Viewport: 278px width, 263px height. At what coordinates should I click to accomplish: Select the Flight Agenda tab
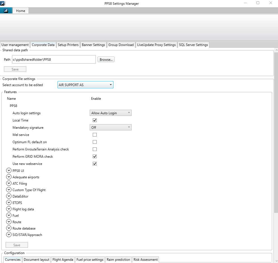click(x=63, y=259)
